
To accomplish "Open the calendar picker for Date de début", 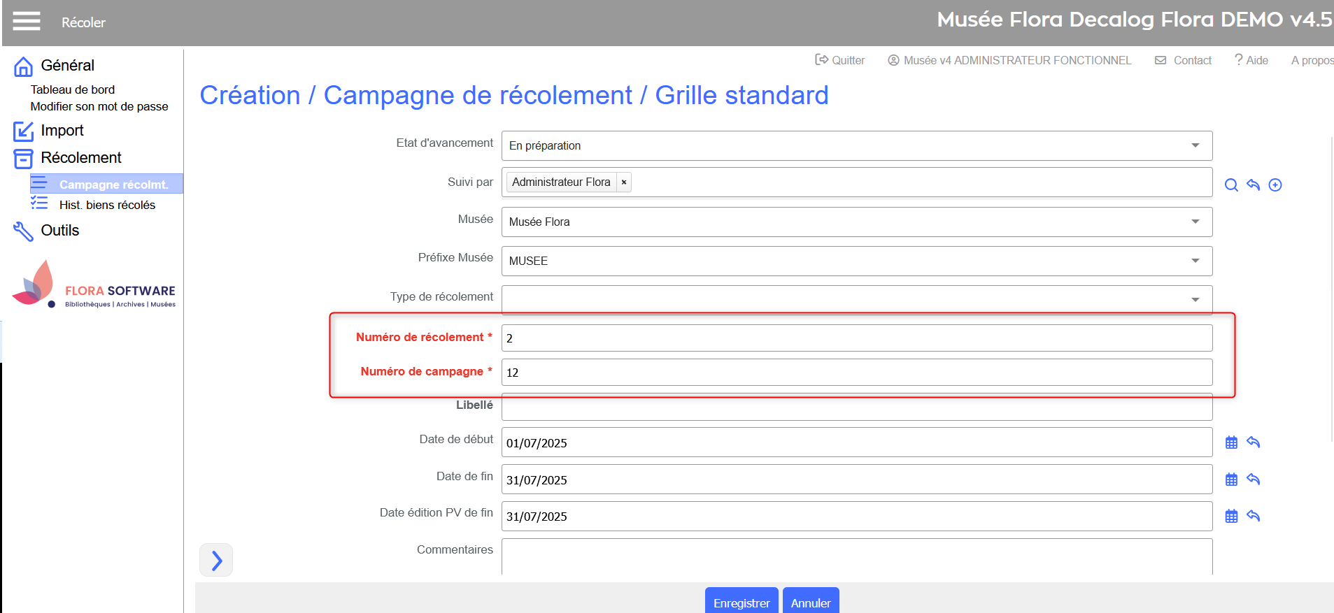I will tap(1231, 442).
